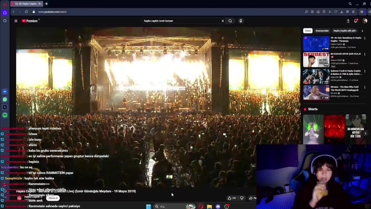Open the browser downloads panel

[x=341, y=12]
